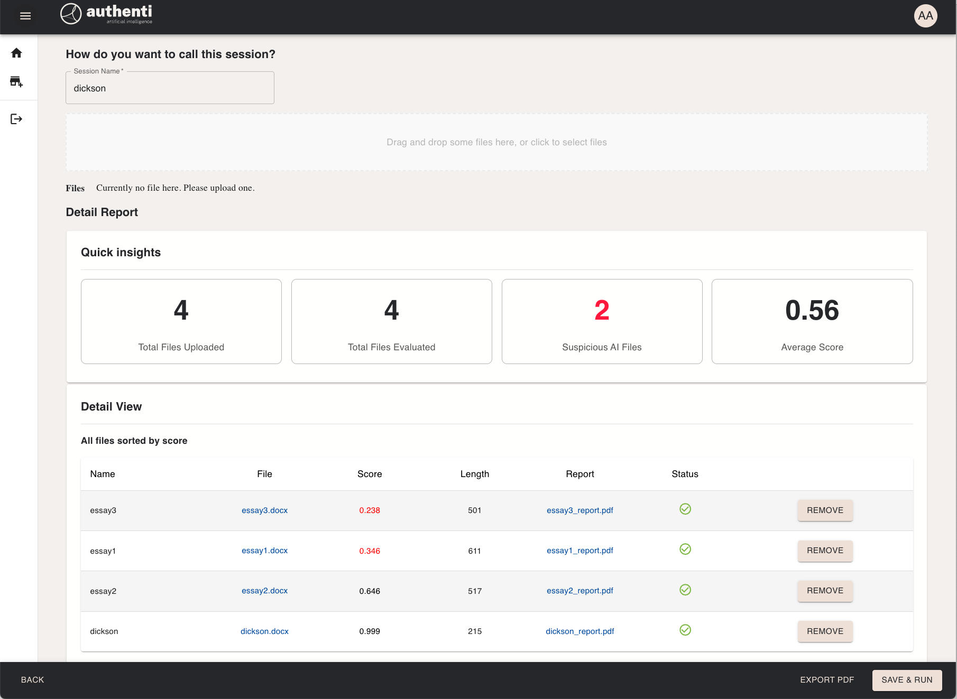The height and width of the screenshot is (699, 957).
Task: Click the red score 0.238
Action: pos(370,510)
